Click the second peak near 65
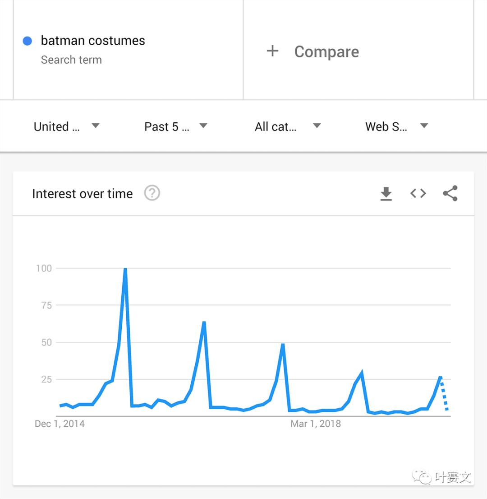This screenshot has width=487, height=499. (x=204, y=323)
